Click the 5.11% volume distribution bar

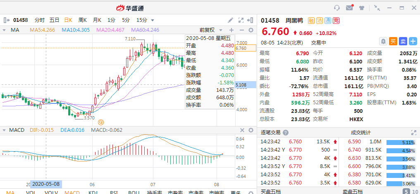pyautogui.click(x=401, y=142)
